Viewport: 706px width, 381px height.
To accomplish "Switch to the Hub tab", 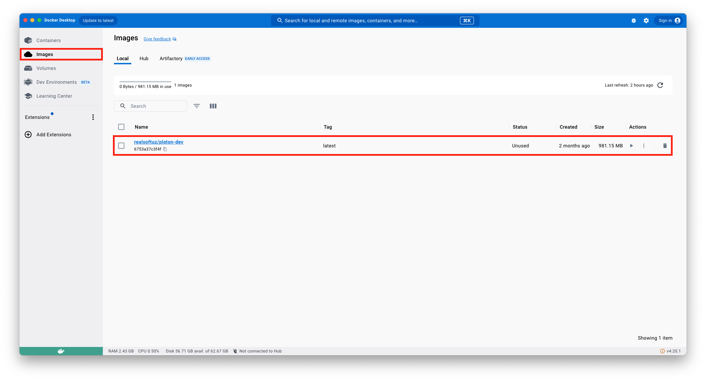I will 144,58.
